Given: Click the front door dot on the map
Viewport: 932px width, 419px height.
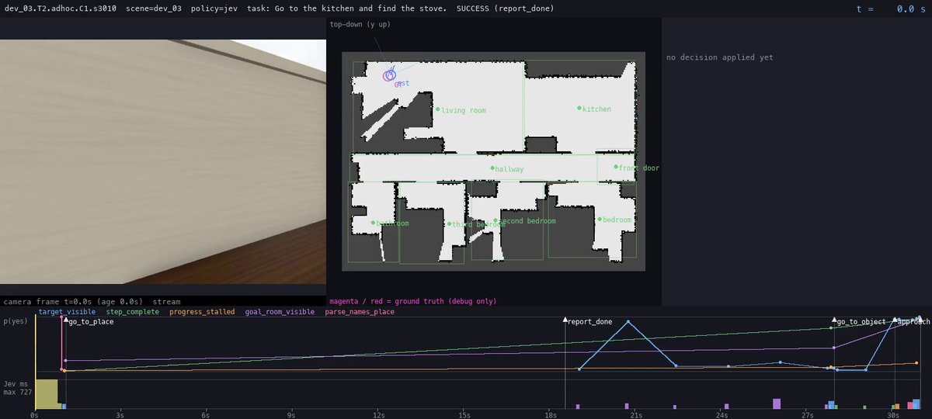Looking at the screenshot, I should [615, 167].
